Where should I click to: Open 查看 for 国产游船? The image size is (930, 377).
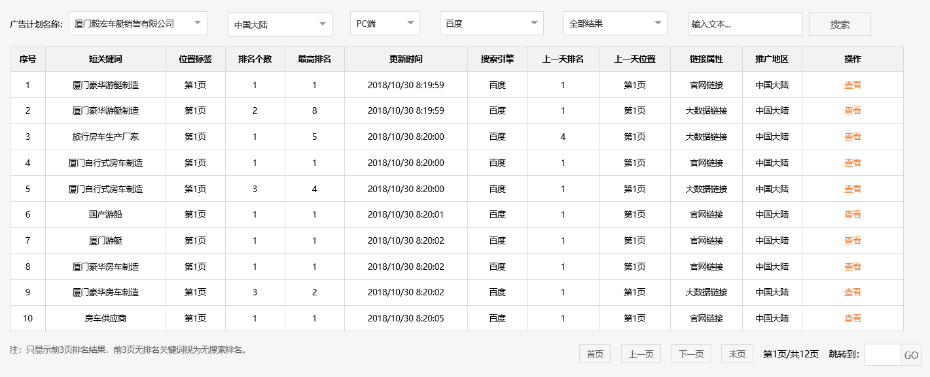point(853,214)
